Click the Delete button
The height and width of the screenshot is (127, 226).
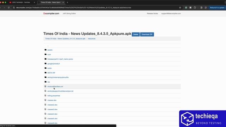(136, 35)
